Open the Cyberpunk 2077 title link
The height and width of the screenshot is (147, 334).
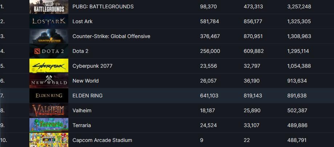click(x=92, y=66)
